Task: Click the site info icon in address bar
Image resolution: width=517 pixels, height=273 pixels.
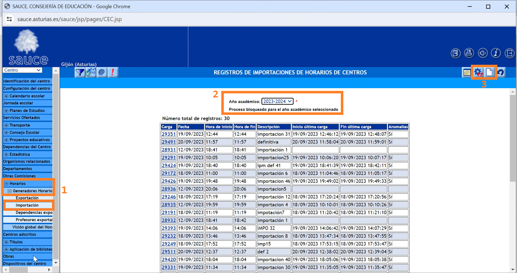Action: click(9, 19)
